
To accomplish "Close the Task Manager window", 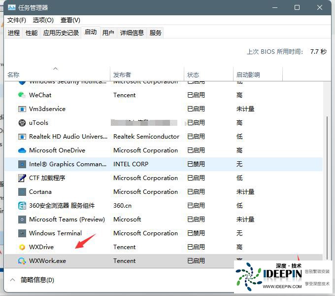I will (x=320, y=7).
